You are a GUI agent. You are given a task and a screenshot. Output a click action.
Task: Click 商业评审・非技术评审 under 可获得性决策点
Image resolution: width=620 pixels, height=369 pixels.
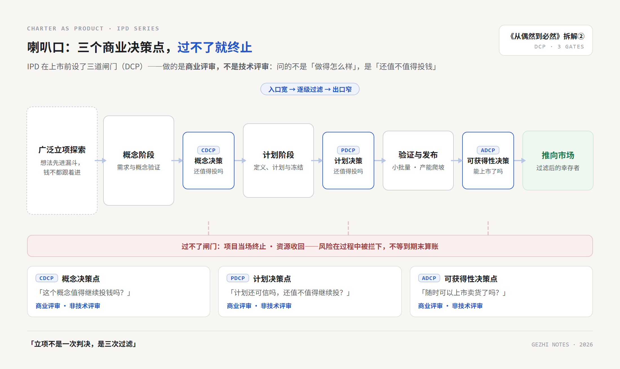tap(450, 306)
